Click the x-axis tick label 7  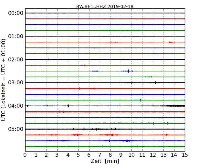[x=100, y=155]
